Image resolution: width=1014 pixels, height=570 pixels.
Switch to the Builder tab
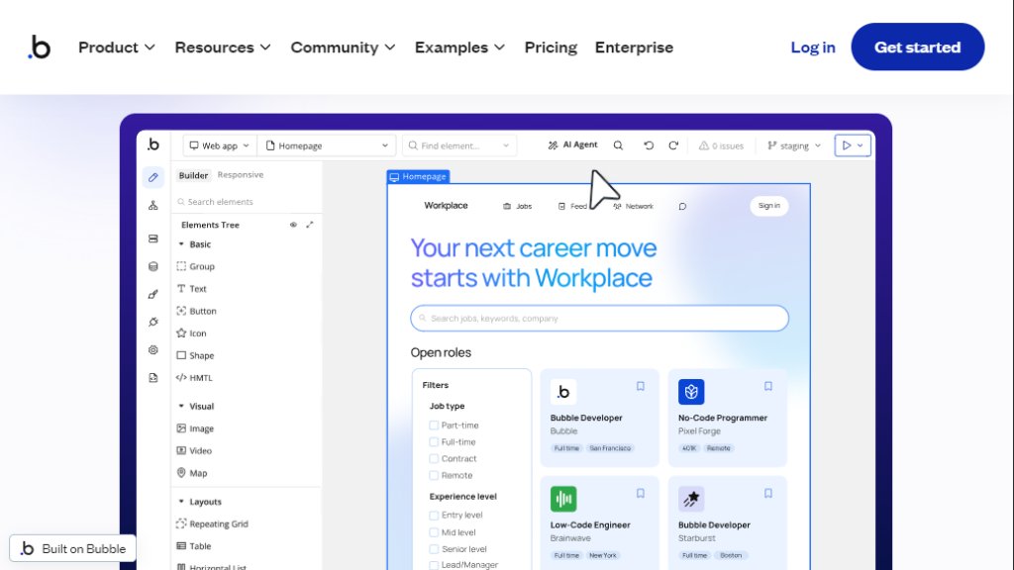tap(193, 175)
